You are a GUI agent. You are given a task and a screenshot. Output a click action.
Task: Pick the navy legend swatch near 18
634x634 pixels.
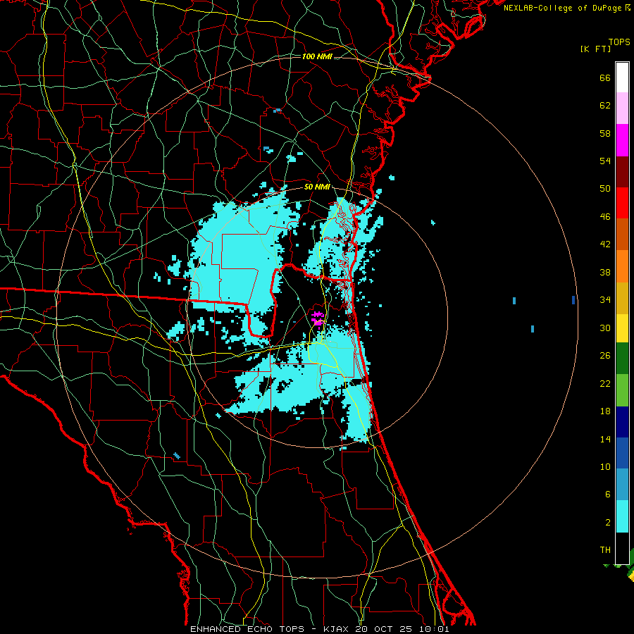[x=622, y=422]
